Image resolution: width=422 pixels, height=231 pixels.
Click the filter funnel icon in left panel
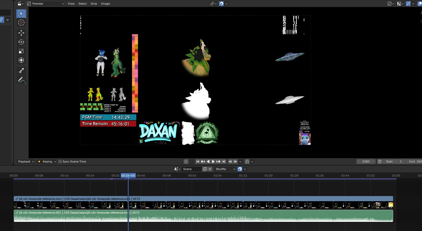point(2,20)
